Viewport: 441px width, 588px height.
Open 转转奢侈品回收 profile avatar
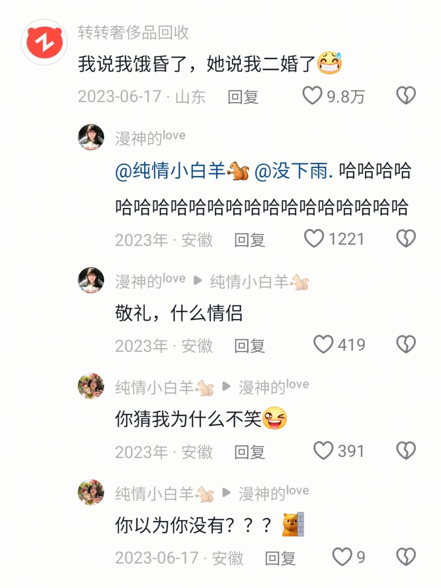[x=44, y=42]
